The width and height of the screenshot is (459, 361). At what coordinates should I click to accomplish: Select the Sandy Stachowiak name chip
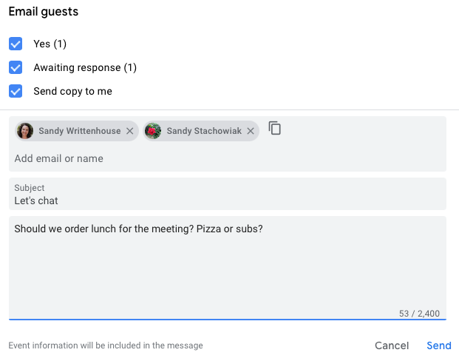point(201,131)
